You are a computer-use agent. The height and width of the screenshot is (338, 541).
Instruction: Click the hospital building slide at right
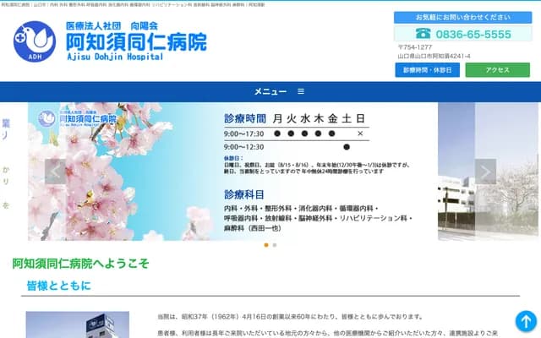pos(488,172)
